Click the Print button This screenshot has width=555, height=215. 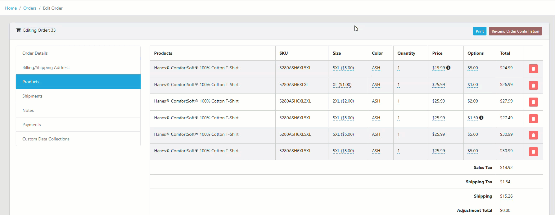click(x=479, y=31)
